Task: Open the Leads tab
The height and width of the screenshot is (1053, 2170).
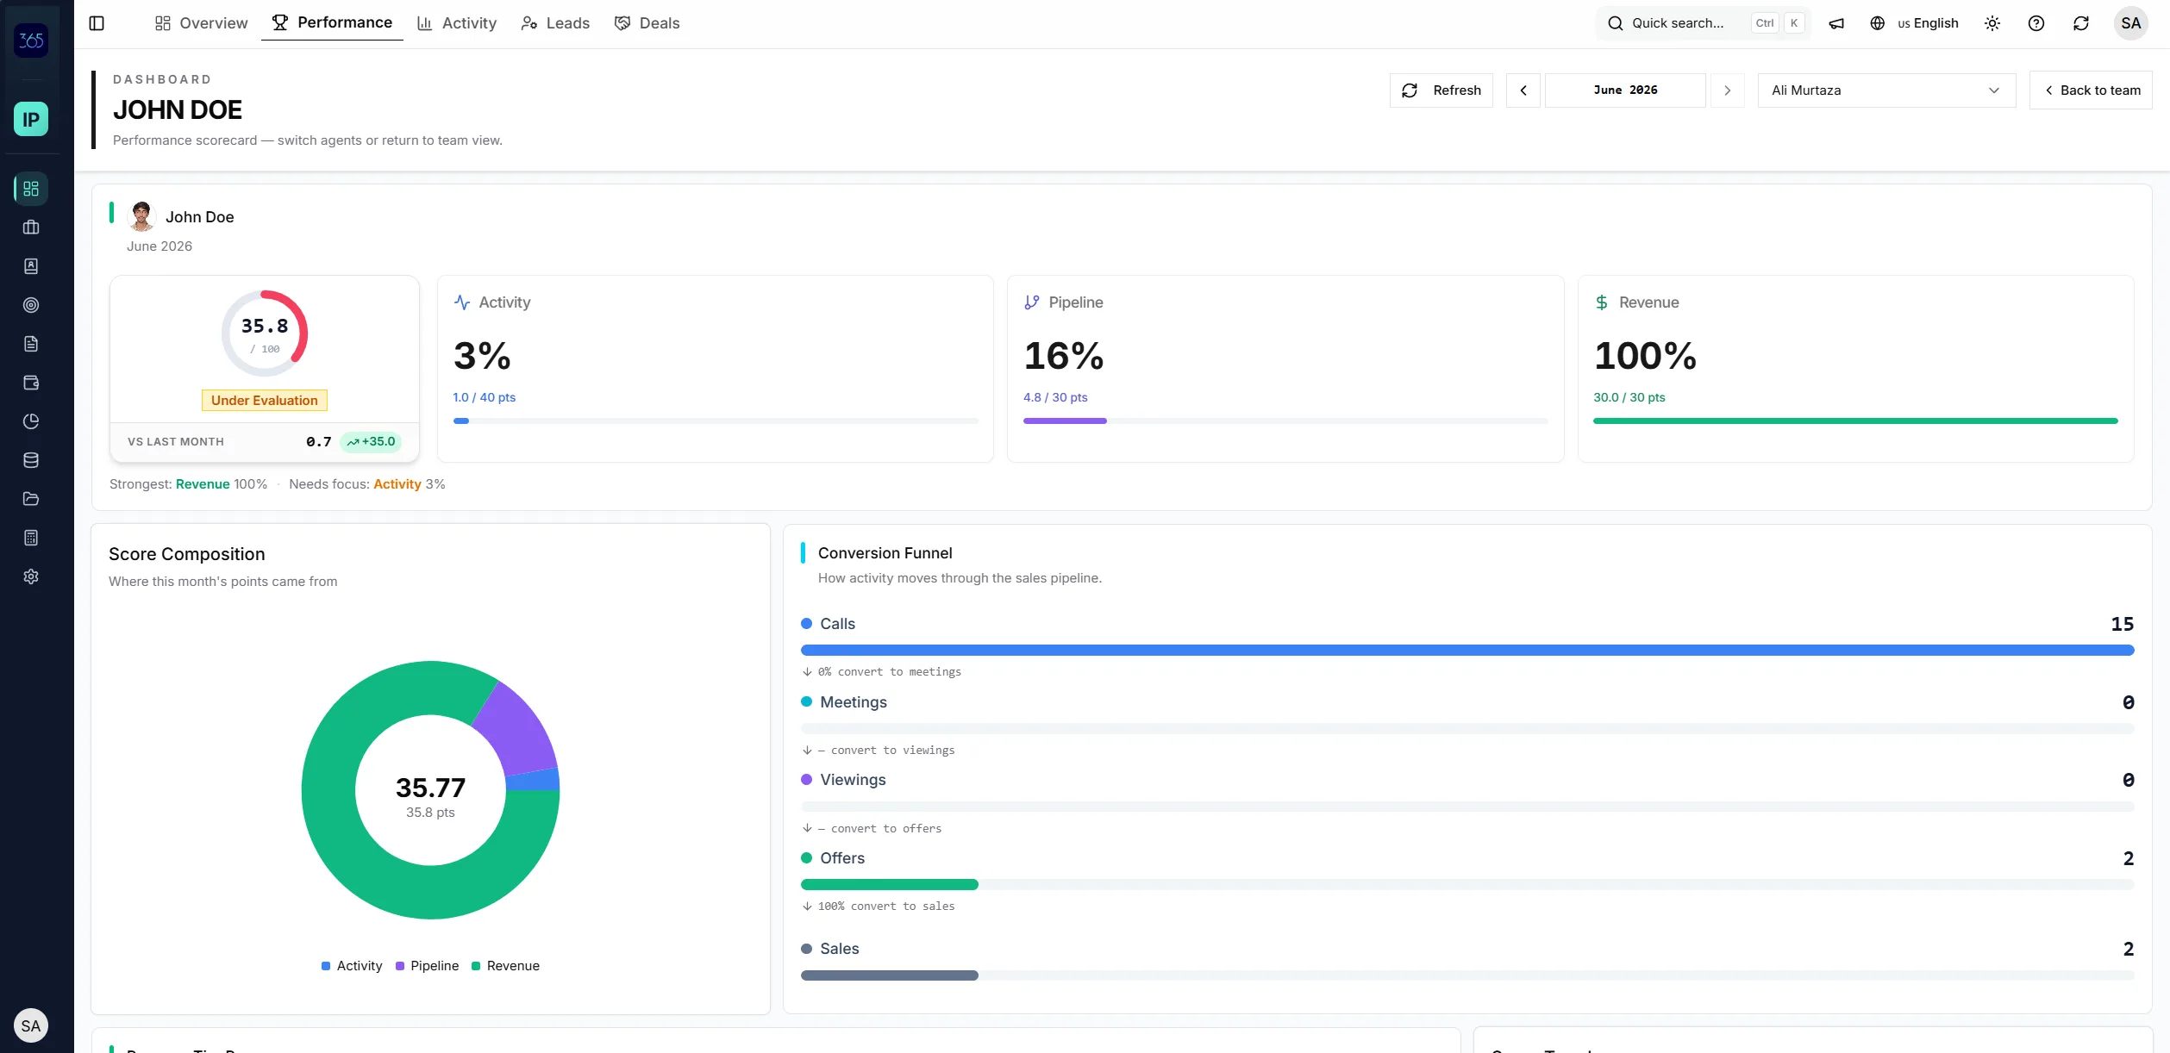Action: point(555,23)
